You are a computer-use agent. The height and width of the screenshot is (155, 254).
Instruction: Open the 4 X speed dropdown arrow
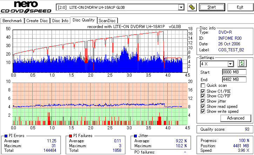click(230, 64)
